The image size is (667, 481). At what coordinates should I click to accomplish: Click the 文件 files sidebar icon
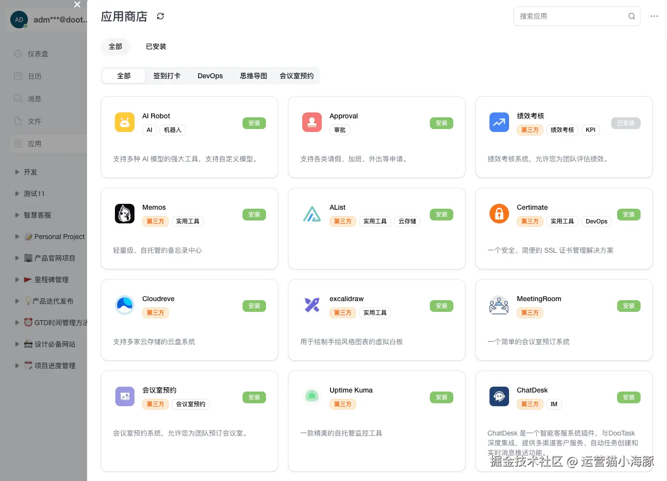pos(18,121)
